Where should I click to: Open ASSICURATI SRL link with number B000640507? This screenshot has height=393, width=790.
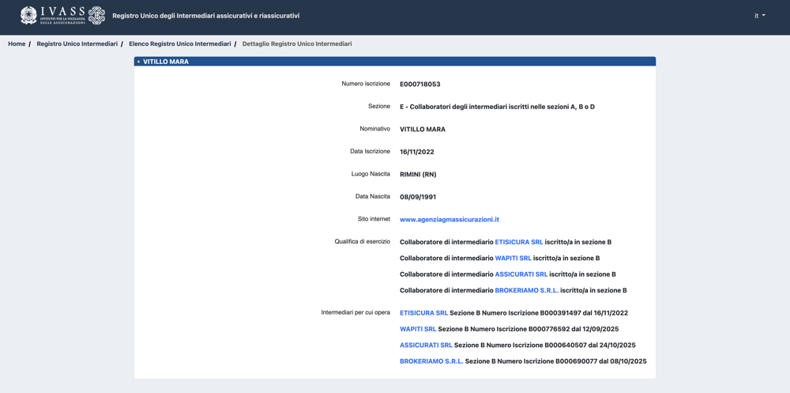click(426, 345)
